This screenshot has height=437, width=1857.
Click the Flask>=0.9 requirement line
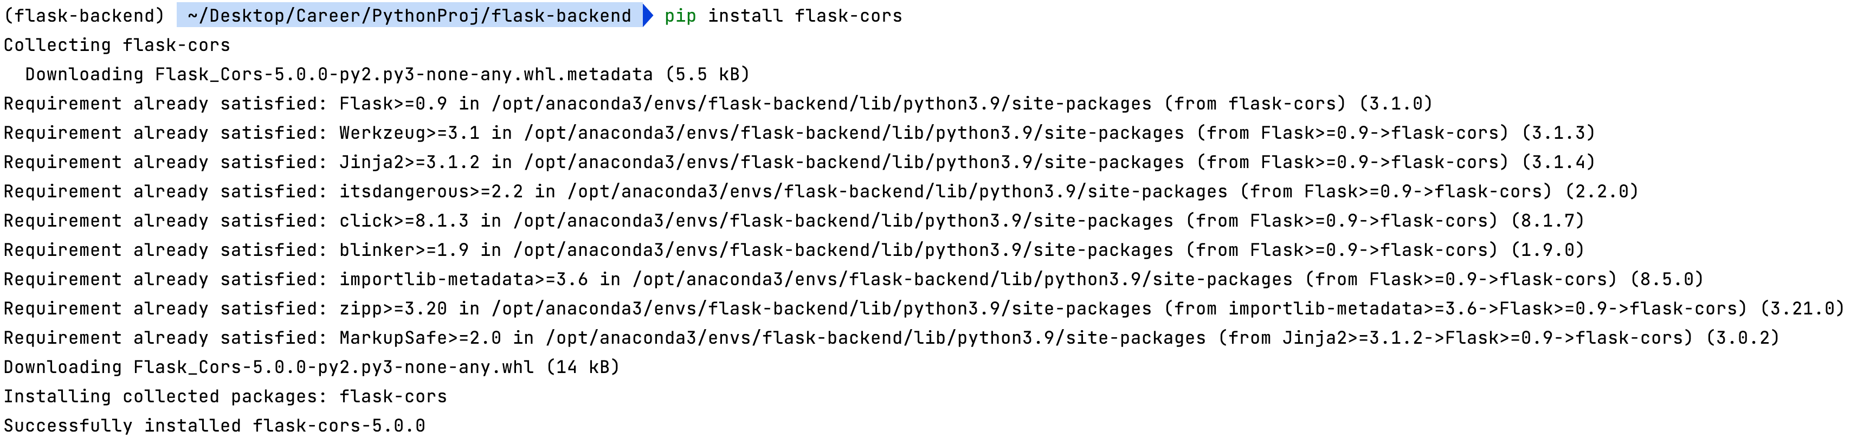[x=717, y=104]
